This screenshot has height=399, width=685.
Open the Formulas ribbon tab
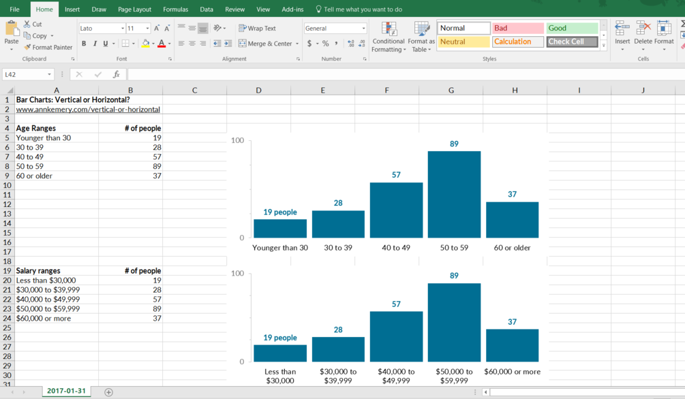176,9
